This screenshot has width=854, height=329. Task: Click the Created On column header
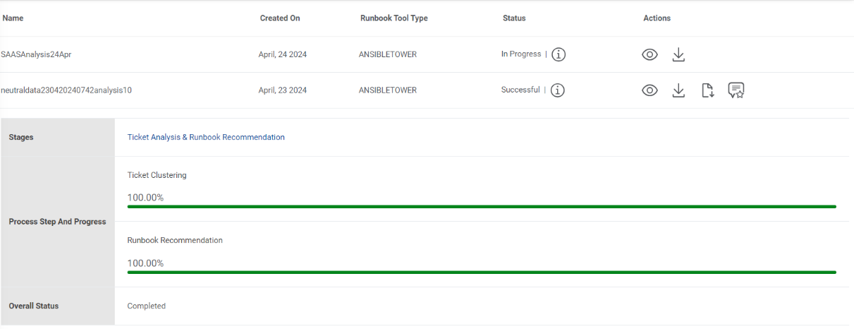pyautogui.click(x=280, y=18)
